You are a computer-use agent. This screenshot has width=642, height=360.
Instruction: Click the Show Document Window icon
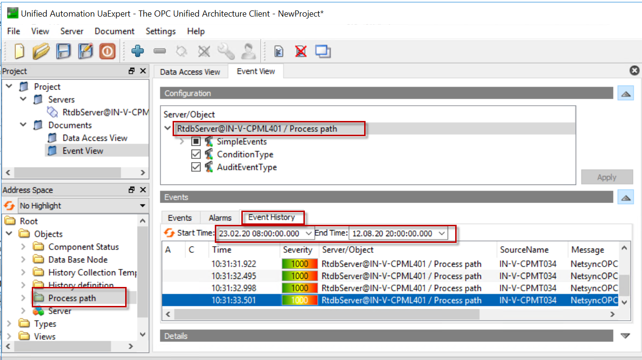[323, 51]
